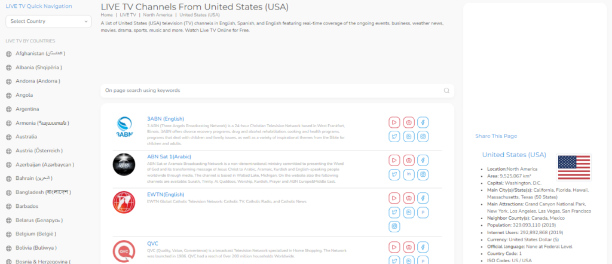
Task: Select Australia from the countries list
Action: click(26, 137)
